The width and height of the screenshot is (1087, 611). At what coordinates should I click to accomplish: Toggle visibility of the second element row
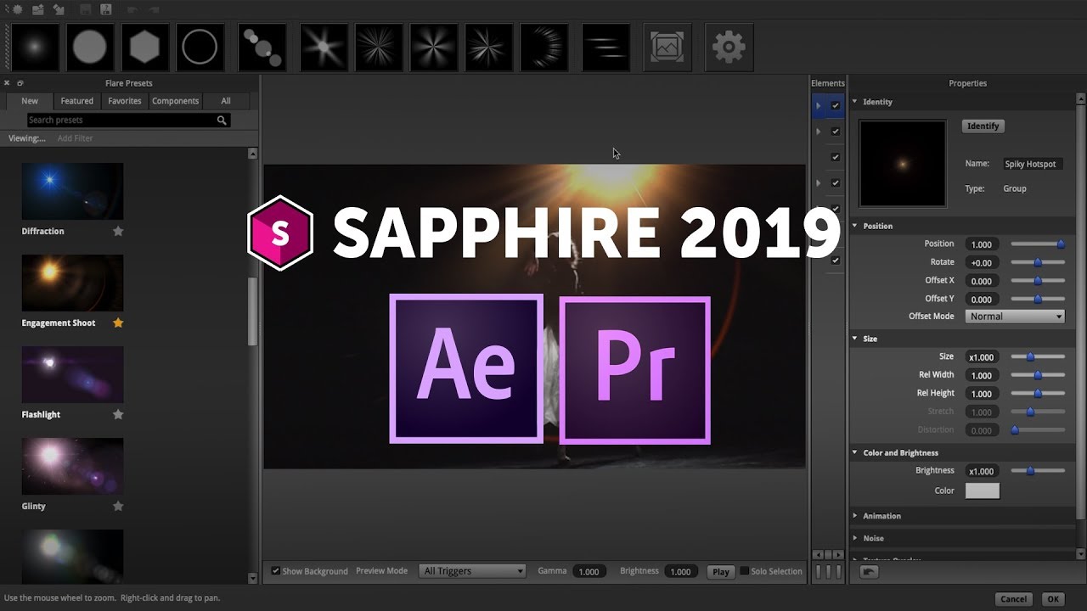tap(836, 132)
